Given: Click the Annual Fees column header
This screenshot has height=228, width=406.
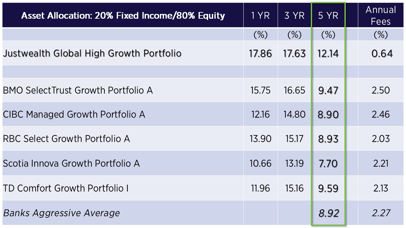Looking at the screenshot, I should tap(381, 15).
